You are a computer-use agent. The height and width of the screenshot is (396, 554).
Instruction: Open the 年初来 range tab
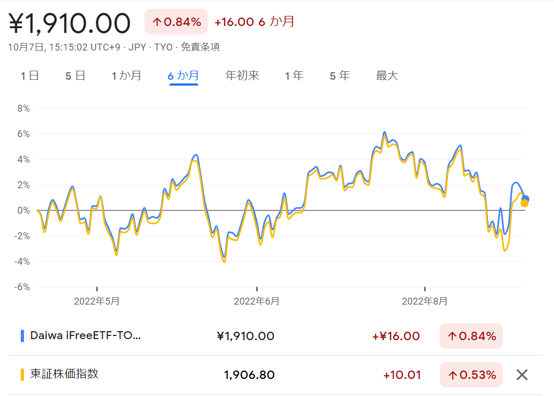pos(242,75)
